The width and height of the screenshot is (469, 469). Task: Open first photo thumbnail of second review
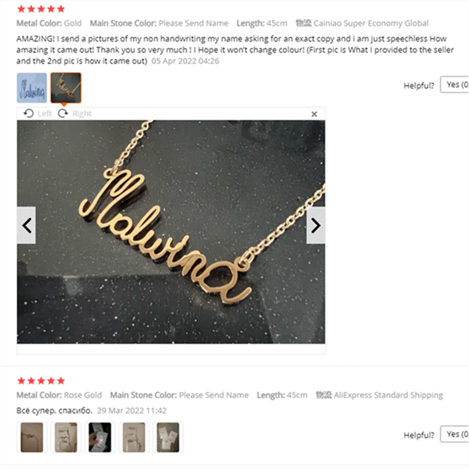coord(32,437)
